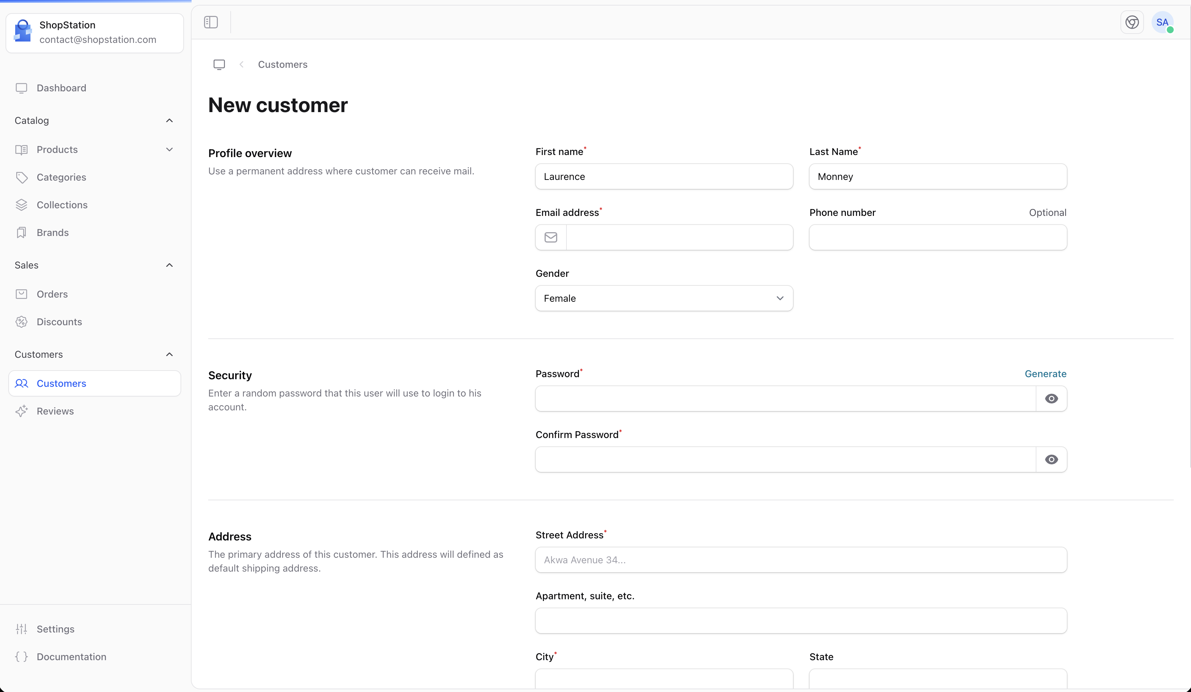Focus the Street Address input field
This screenshot has width=1191, height=692.
[x=801, y=559]
